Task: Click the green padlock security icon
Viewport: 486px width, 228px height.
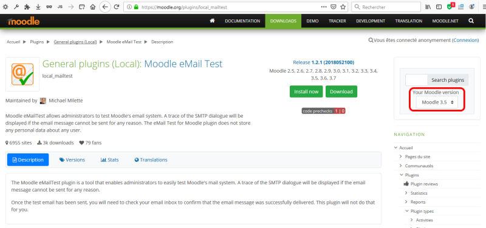Action: click(x=135, y=7)
